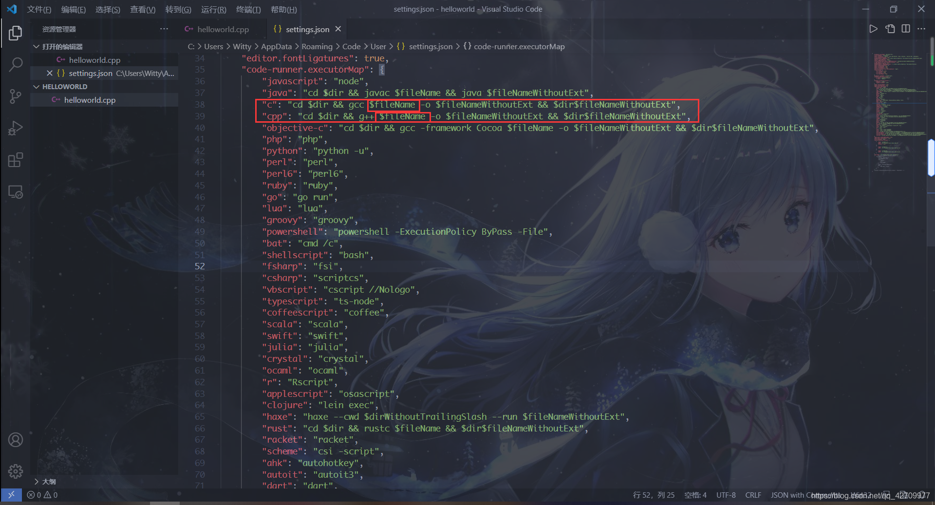Open the 帮助(H) menu
935x505 pixels.
[x=284, y=9]
